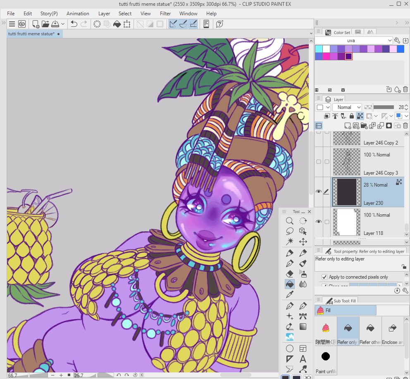Open the uva color set dropdown
This screenshot has height=379, width=410.
pos(390,40)
